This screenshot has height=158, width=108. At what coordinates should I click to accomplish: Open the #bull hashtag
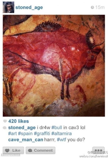(57, 128)
